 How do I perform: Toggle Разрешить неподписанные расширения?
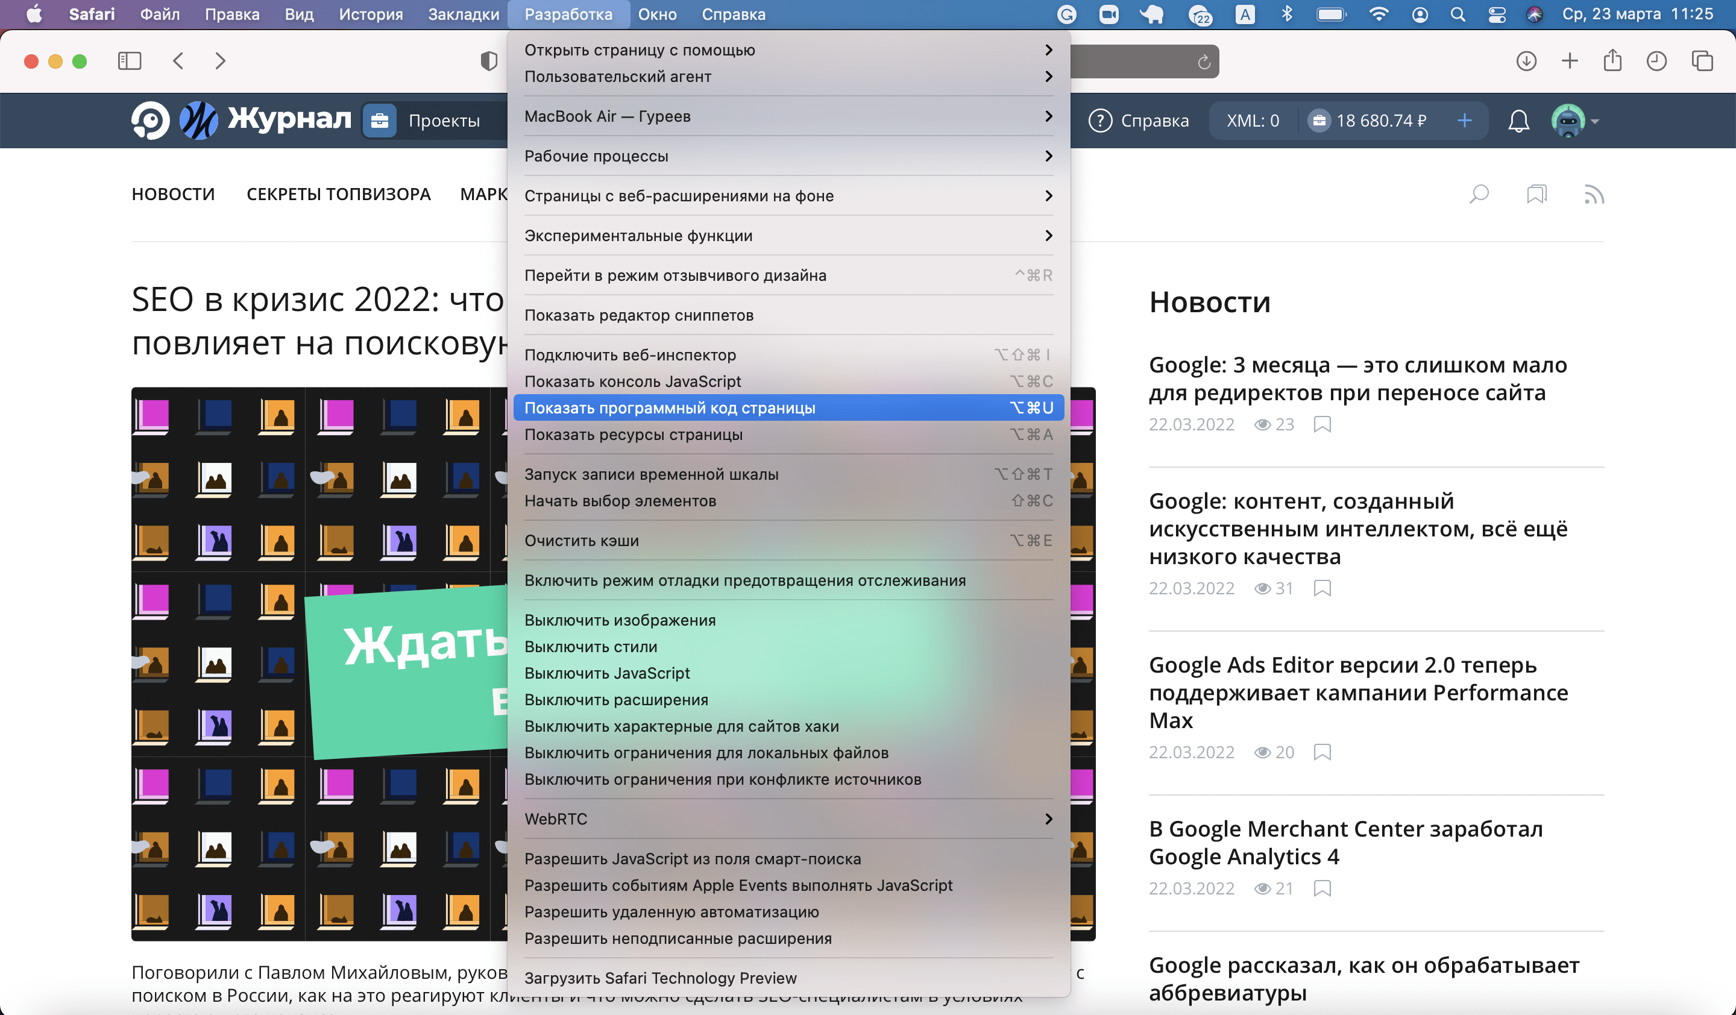pos(789,938)
